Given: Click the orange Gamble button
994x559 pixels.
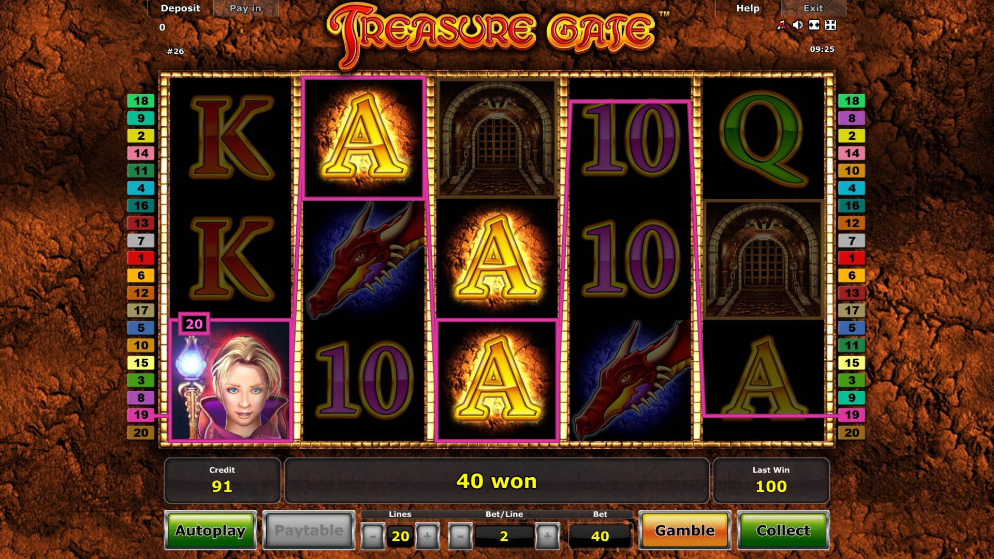Looking at the screenshot, I should (x=685, y=531).
